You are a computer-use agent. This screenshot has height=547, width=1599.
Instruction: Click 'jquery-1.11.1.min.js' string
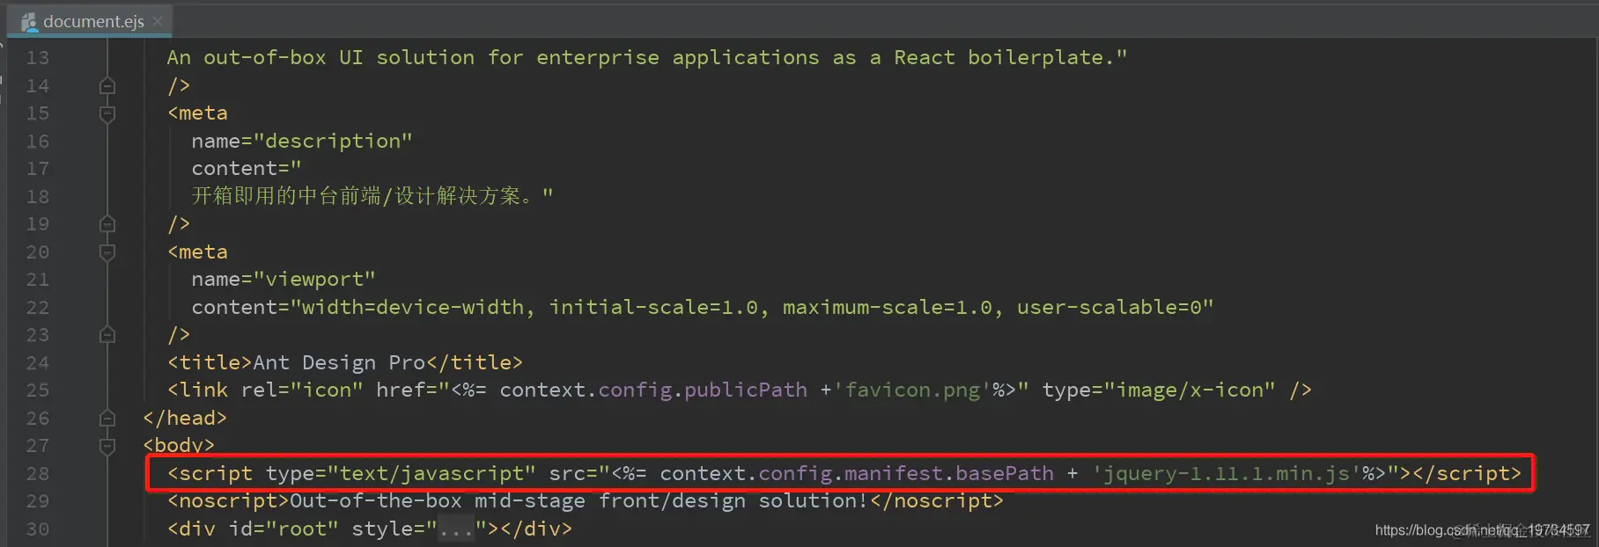[1227, 474]
